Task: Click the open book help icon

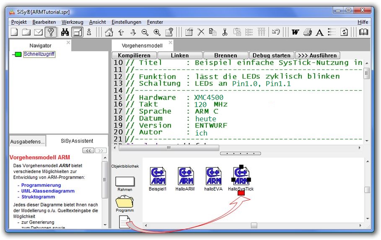Action: pyautogui.click(x=363, y=32)
